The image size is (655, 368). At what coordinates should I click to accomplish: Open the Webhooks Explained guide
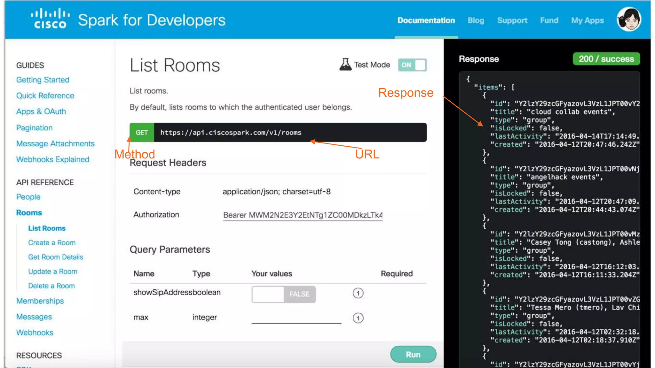[53, 159]
